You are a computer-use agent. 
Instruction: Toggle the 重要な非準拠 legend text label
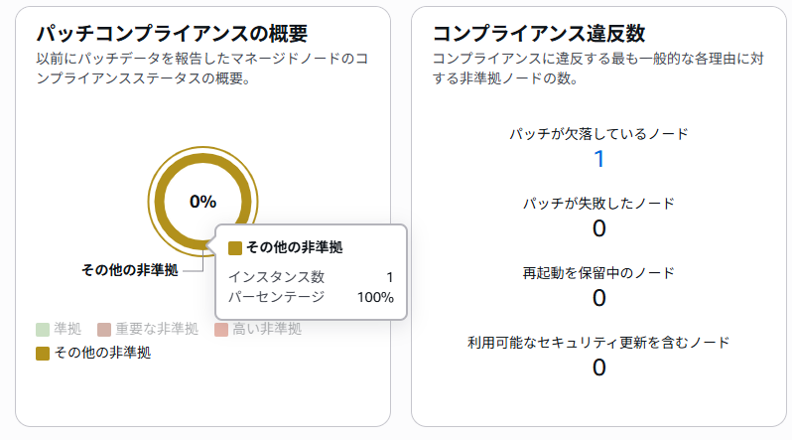[156, 329]
